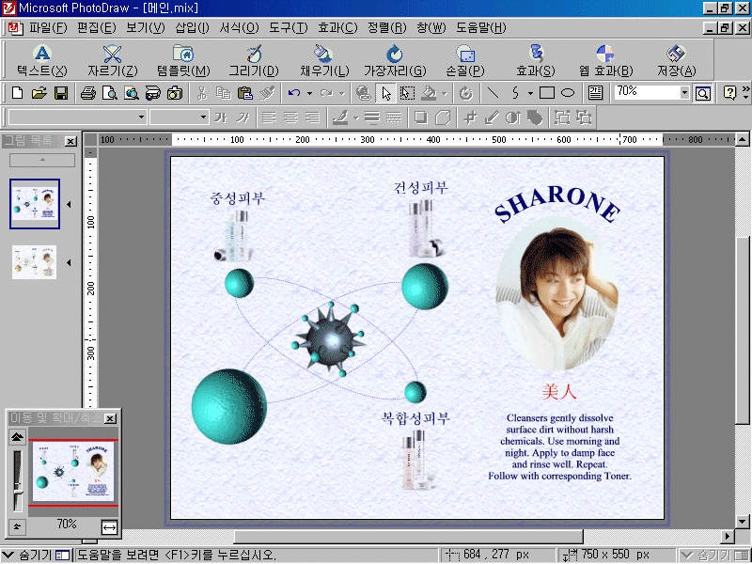Toggle italic 가 formatting
This screenshot has height=564, width=752.
(243, 117)
